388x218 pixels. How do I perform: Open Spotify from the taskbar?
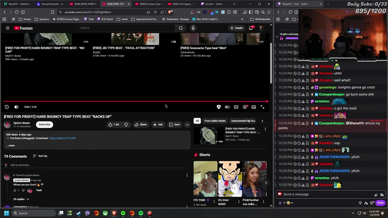(141, 213)
